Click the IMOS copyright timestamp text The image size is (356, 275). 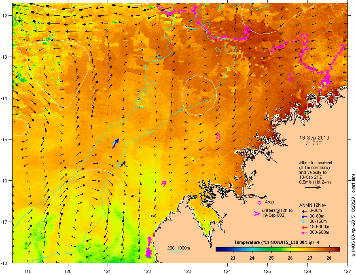pos(353,215)
